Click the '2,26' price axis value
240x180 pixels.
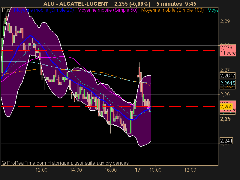[225, 94]
